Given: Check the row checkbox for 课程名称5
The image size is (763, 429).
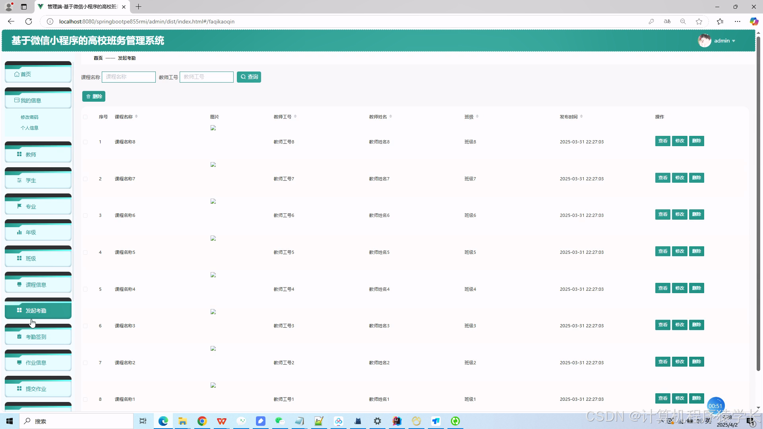Looking at the screenshot, I should pyautogui.click(x=85, y=252).
